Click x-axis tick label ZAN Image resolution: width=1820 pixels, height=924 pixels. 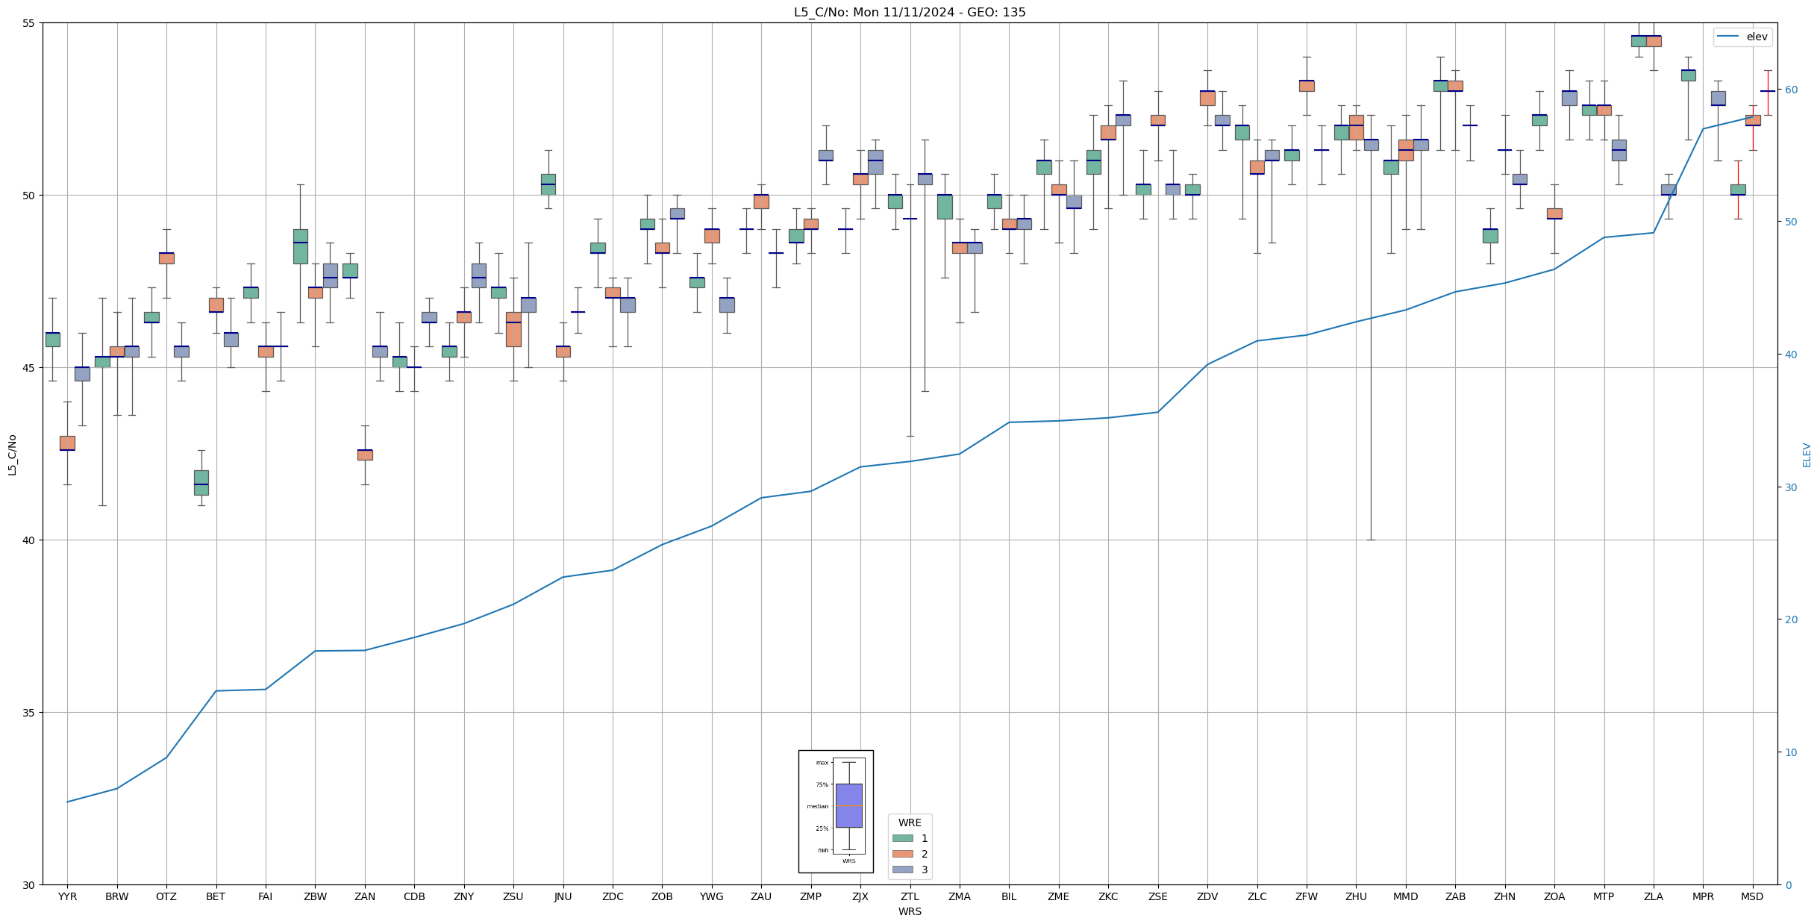(365, 896)
